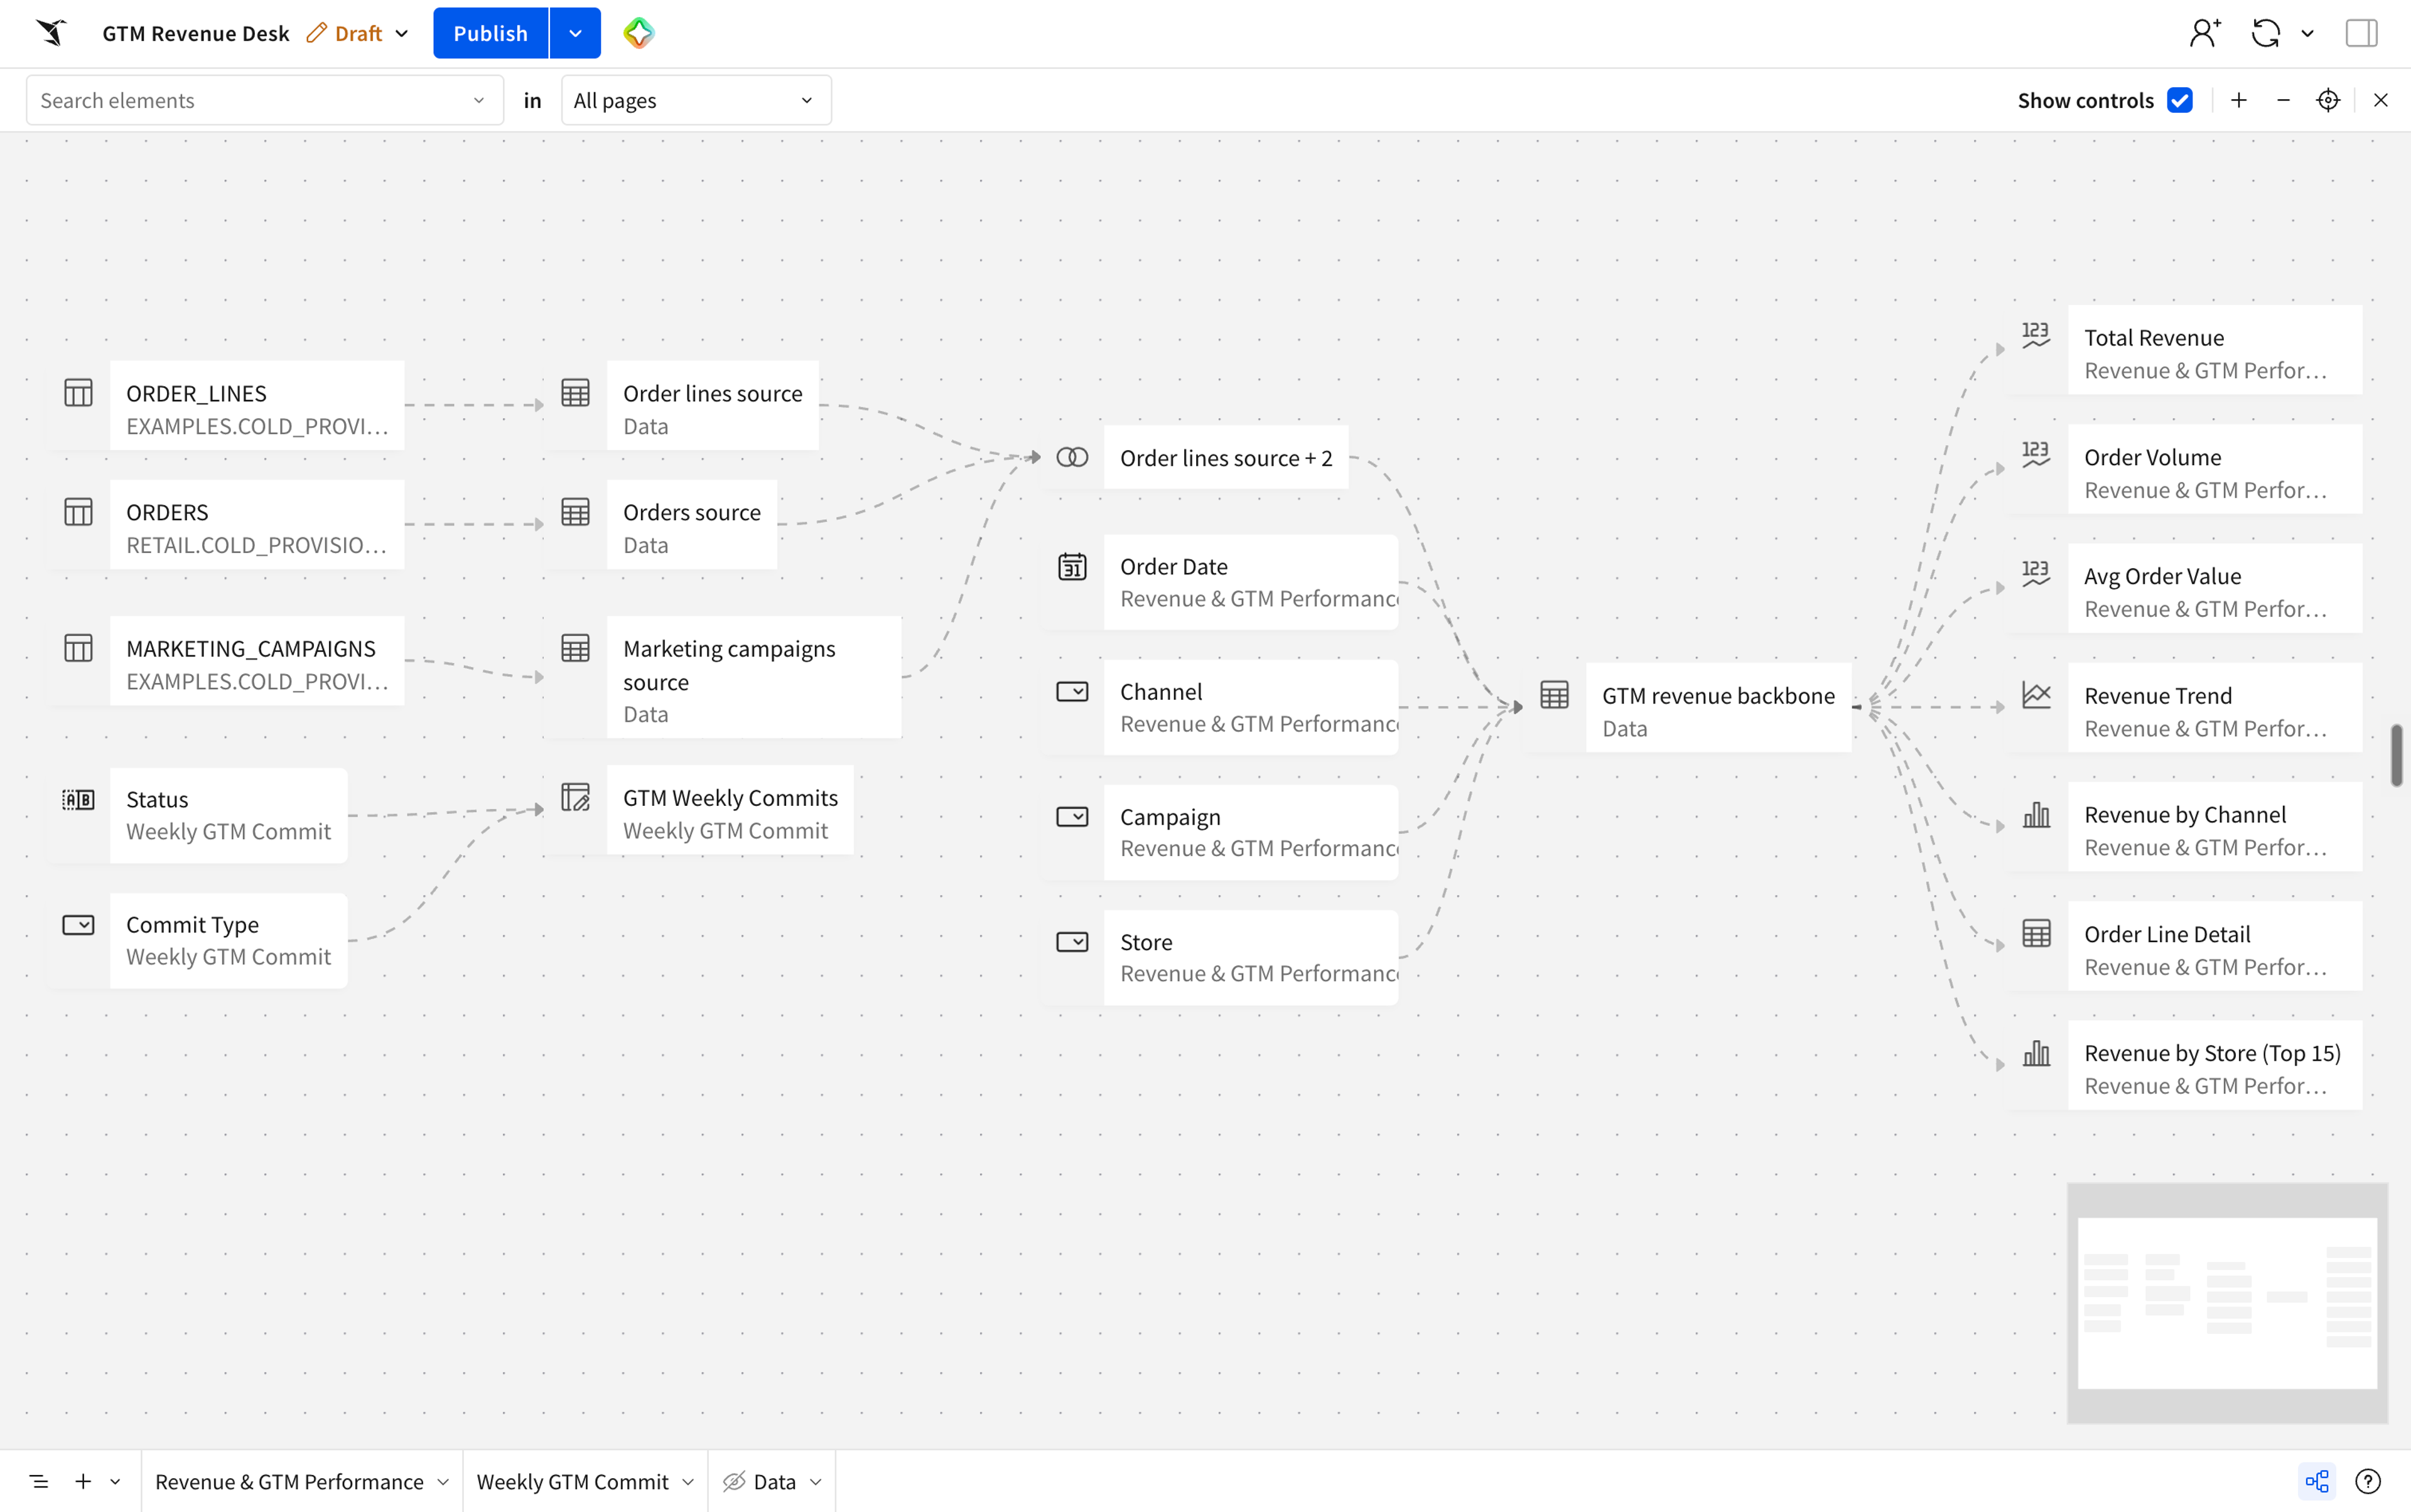Viewport: 2411px width, 1512px height.
Task: Open the Weekly GTM Commit tab menu arrow
Action: [688, 1481]
